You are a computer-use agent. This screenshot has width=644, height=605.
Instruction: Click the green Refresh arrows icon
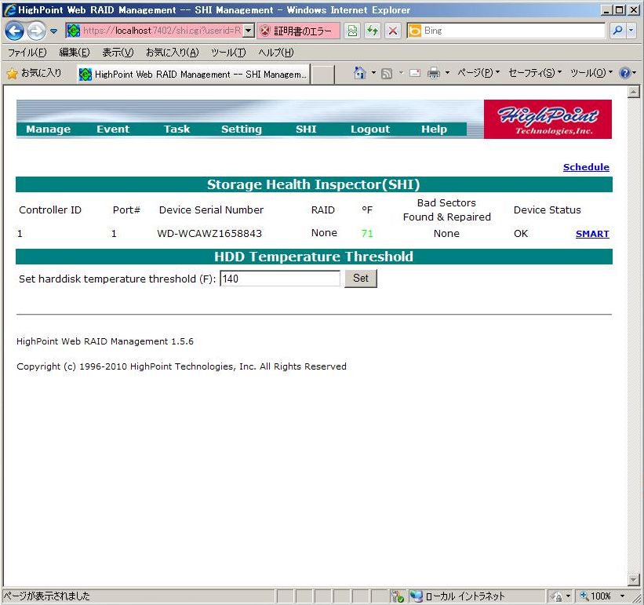tap(373, 31)
